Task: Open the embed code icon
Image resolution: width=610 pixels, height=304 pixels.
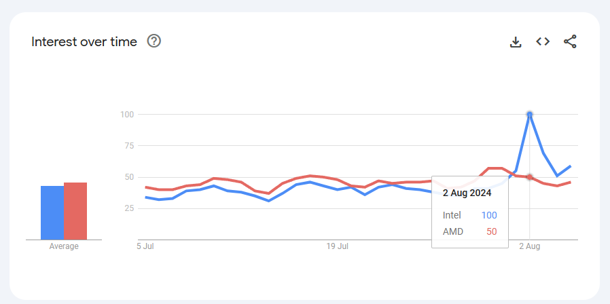Action: coord(543,41)
